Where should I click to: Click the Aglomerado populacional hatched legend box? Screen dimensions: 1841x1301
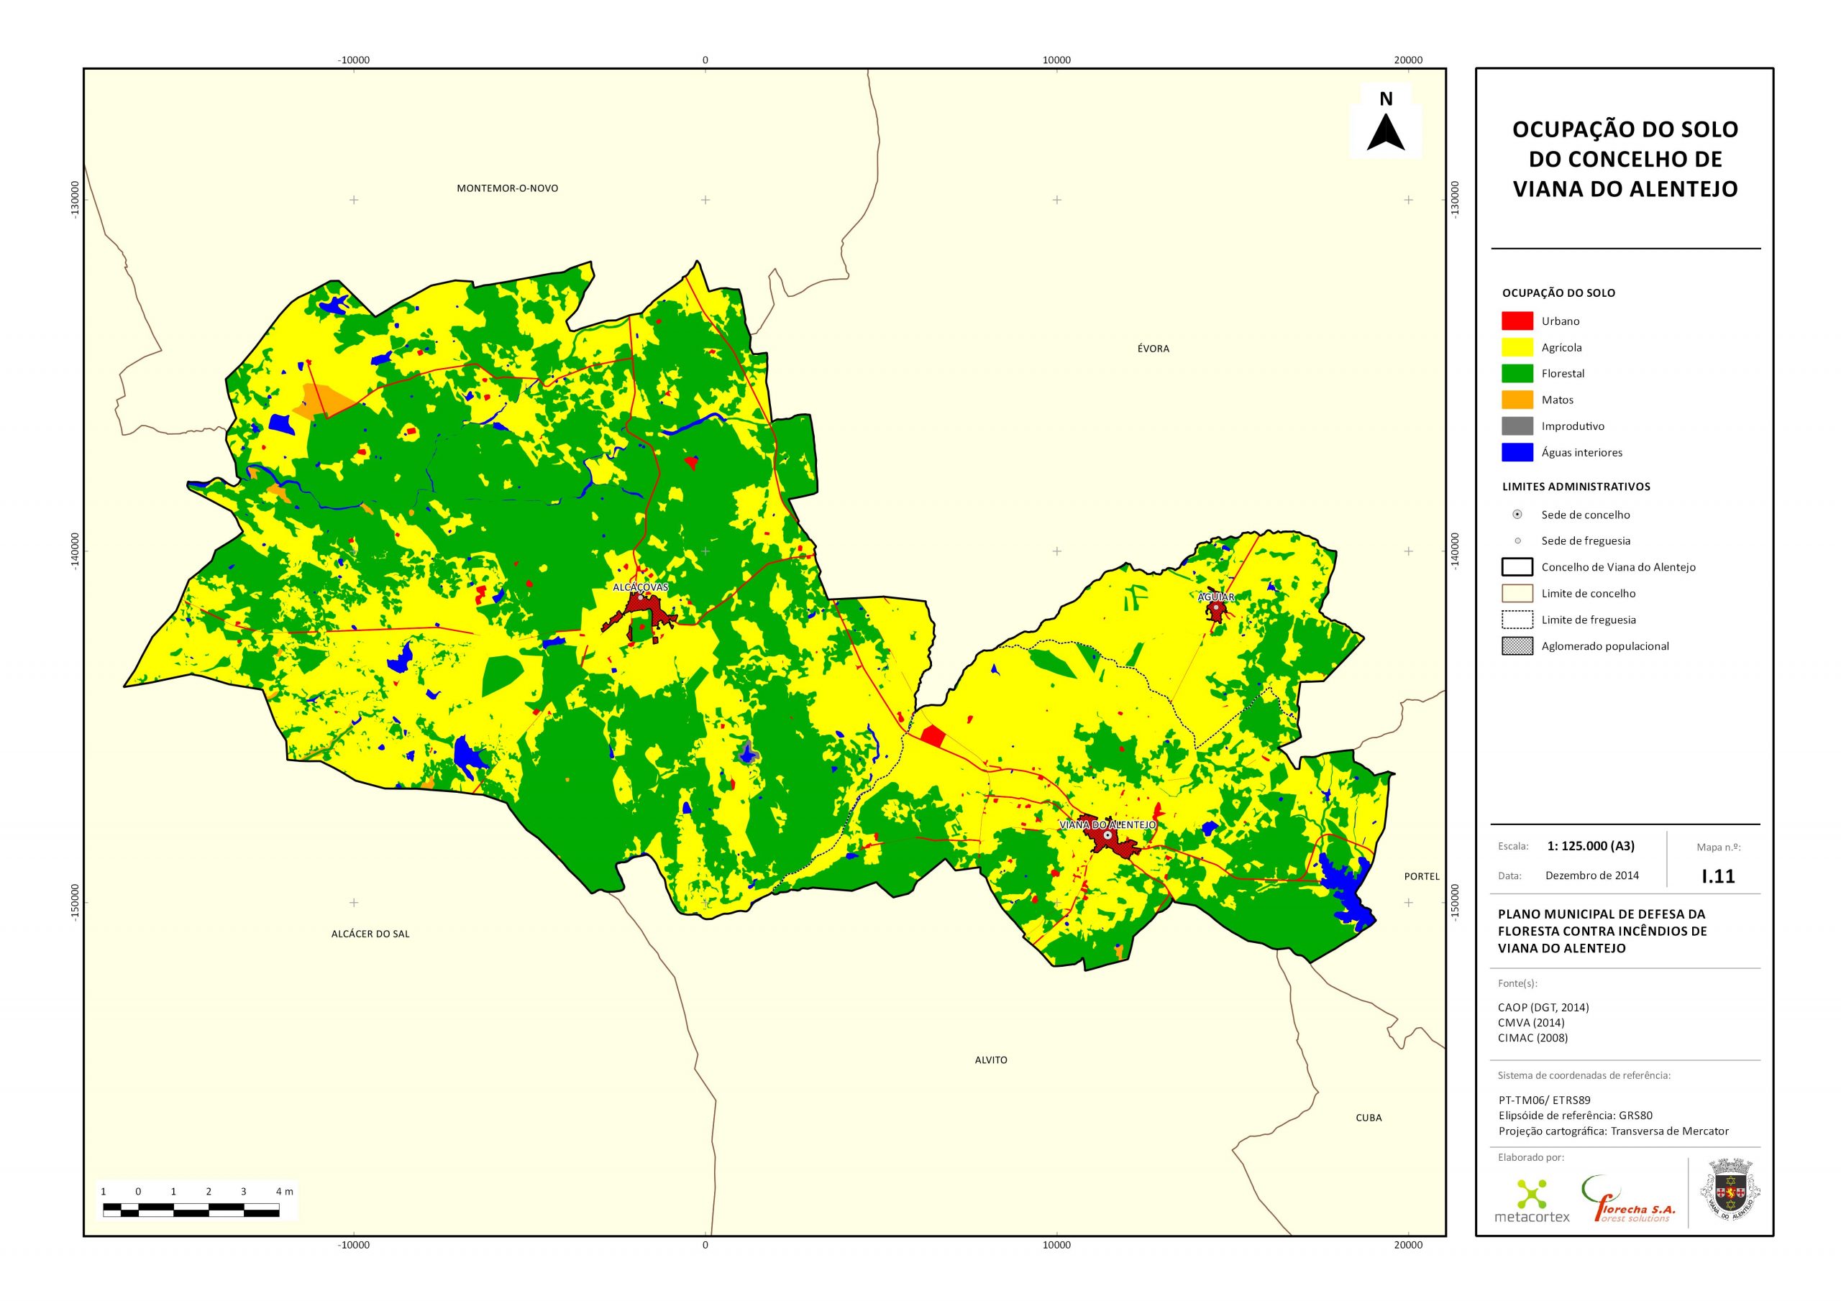click(1517, 646)
